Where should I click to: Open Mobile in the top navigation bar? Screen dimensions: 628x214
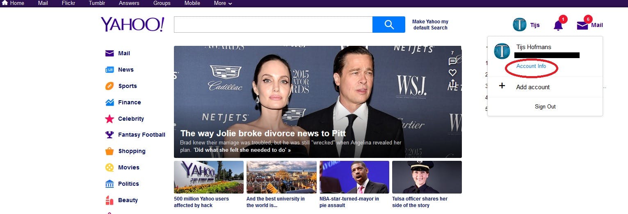192,3
